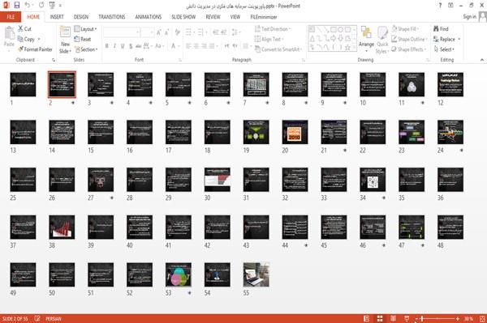This screenshot has width=487, height=323.
Task: Open the Customize Quick Access Toolbar dropdown
Action: click(60, 6)
